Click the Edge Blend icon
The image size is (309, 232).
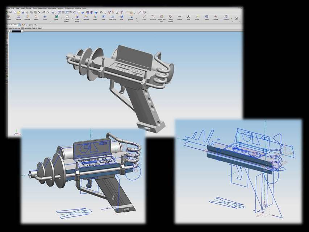(76, 16)
